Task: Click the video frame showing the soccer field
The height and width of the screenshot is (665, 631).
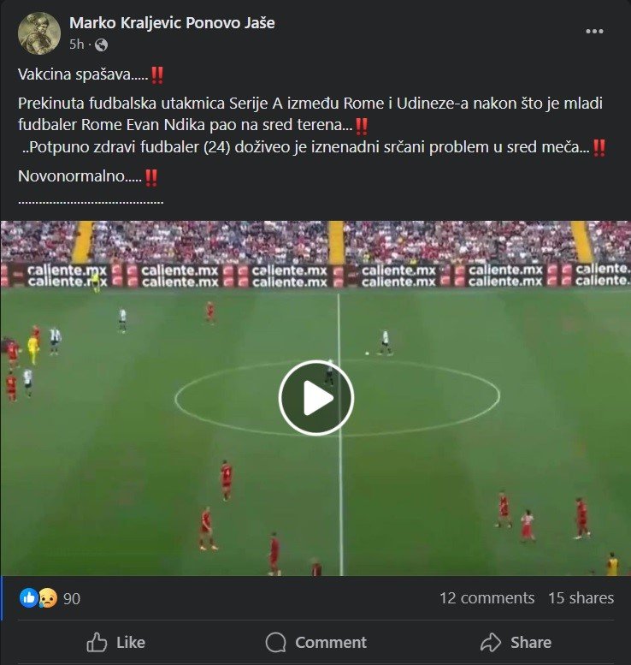Action: [315, 398]
